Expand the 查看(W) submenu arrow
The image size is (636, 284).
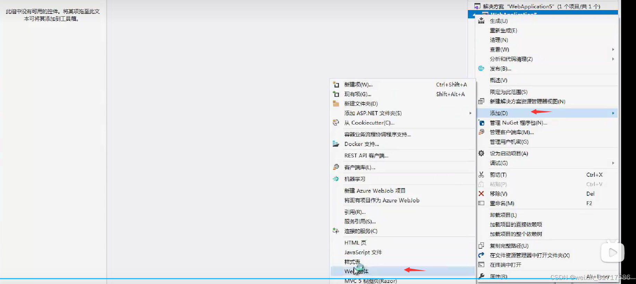tap(613, 49)
